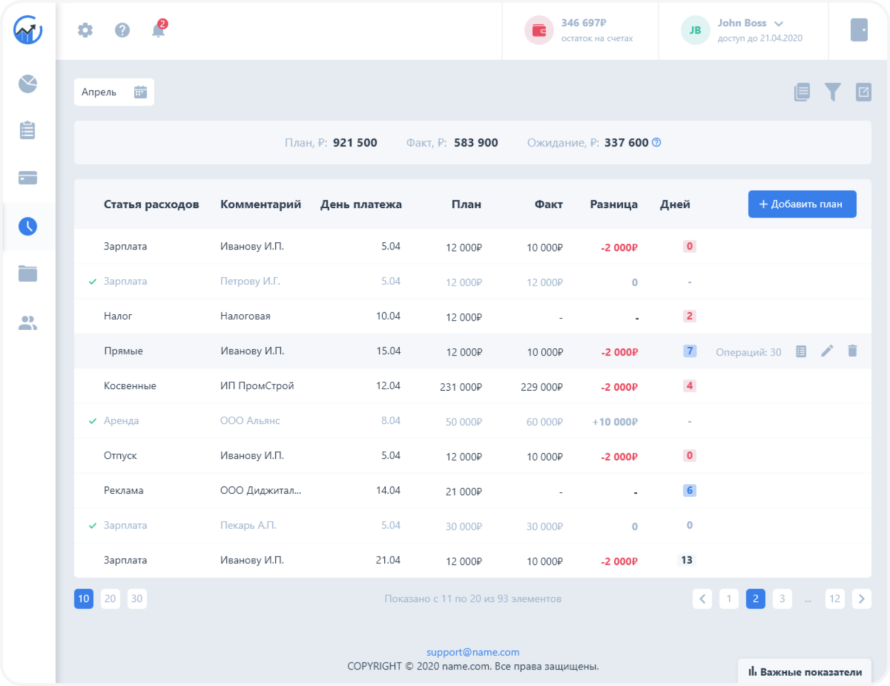This screenshot has width=890, height=686.
Task: Log out with the door icon
Action: click(859, 30)
